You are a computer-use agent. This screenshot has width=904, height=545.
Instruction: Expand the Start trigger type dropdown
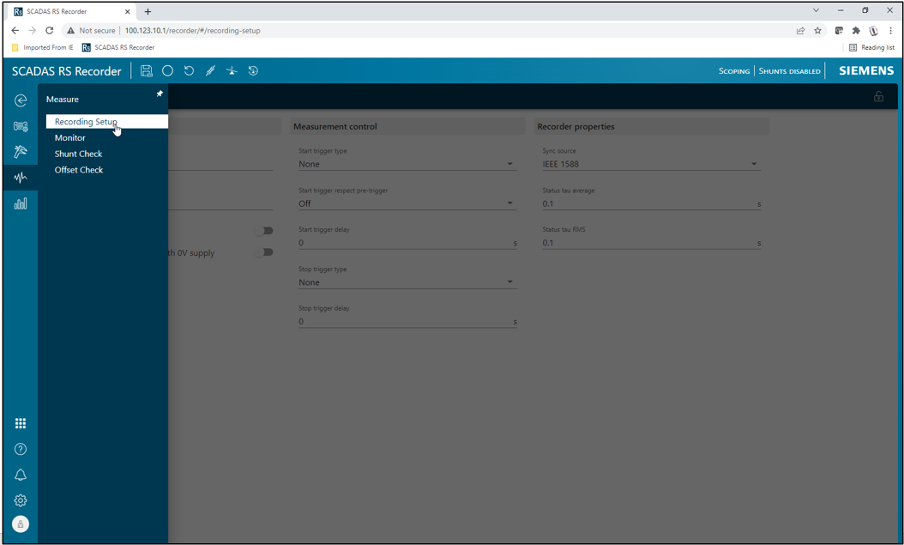click(406, 164)
